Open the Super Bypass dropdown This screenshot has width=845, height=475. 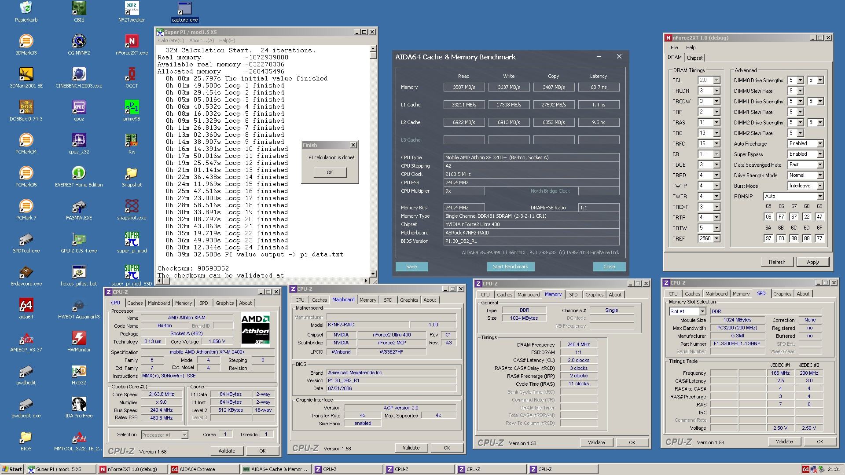[820, 154]
